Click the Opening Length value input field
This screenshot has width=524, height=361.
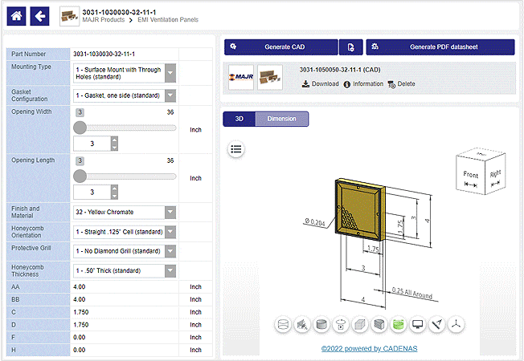[x=91, y=193]
